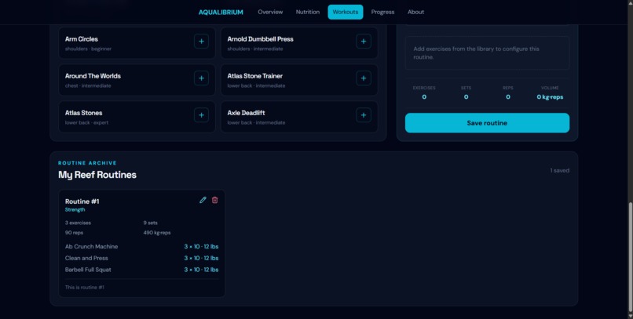Click the Barbell Full Squat sets value
This screenshot has height=319, width=633.
(201, 270)
